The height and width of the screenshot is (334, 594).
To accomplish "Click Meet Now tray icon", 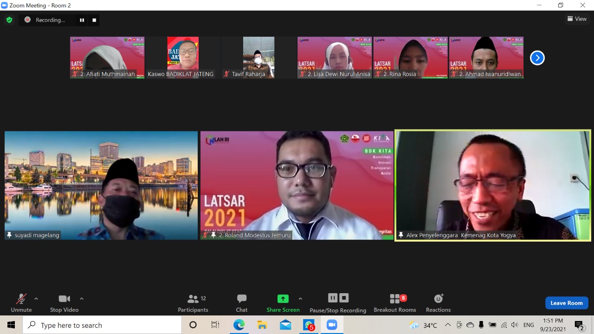I will (459, 325).
